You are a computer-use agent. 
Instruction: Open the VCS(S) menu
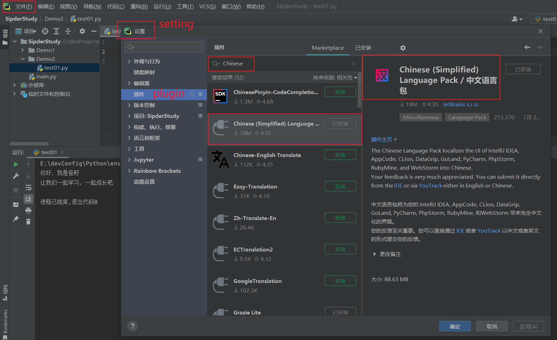[207, 7]
